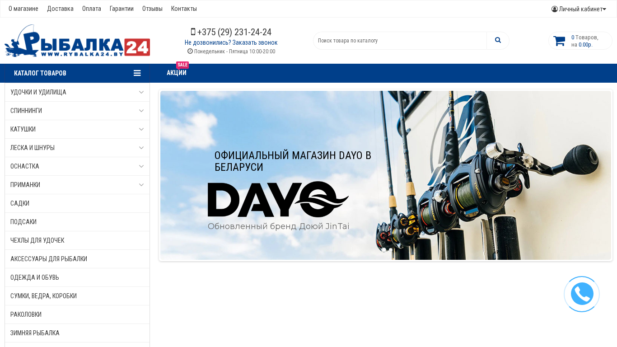Open the shopping cart icon
The width and height of the screenshot is (617, 347).
(559, 41)
